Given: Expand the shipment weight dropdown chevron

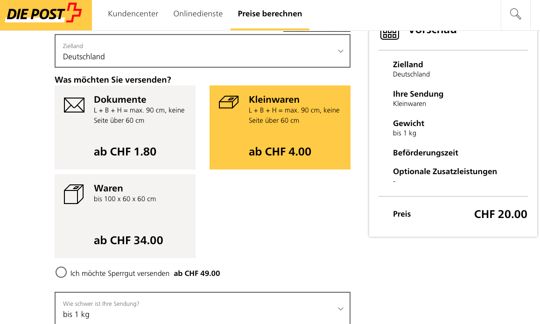Looking at the screenshot, I should (341, 309).
